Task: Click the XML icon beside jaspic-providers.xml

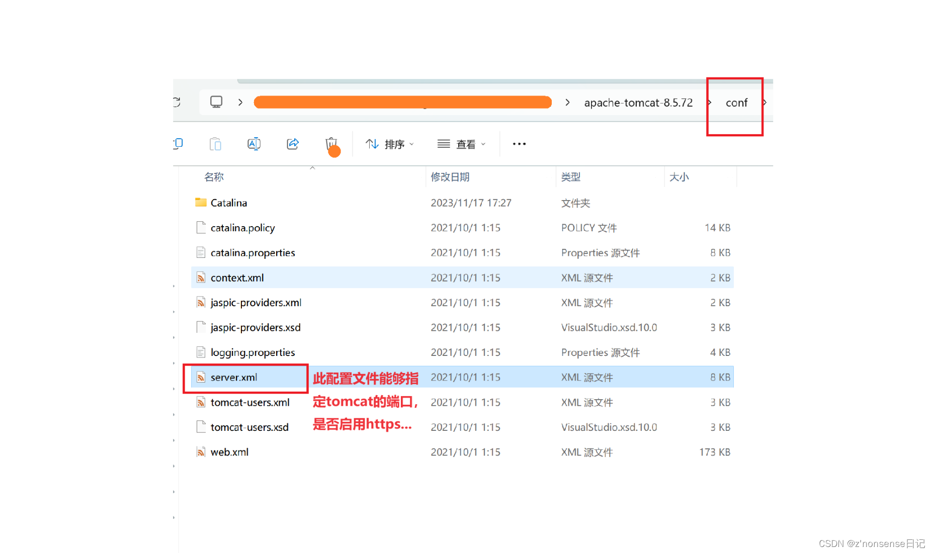Action: point(201,303)
